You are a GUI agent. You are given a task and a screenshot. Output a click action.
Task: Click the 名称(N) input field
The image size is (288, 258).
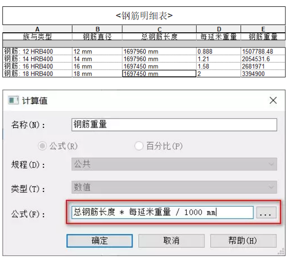(174, 125)
